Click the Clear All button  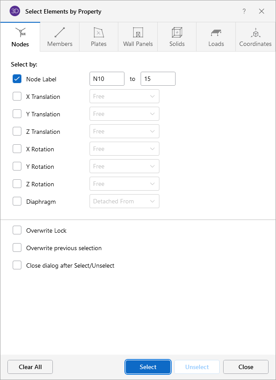(30, 367)
